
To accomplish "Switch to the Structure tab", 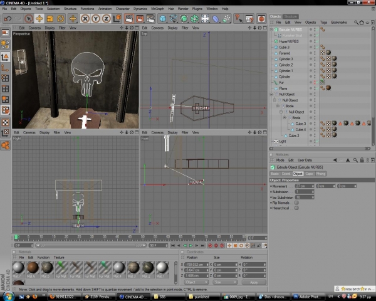I will point(290,16).
